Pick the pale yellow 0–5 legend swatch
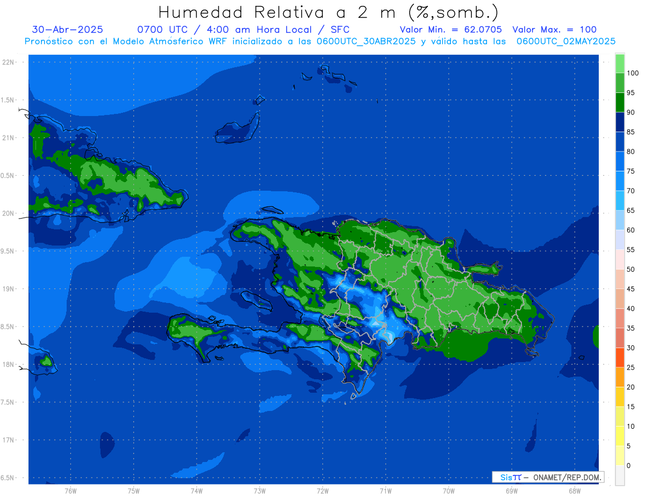This screenshot has width=645, height=498. click(620, 456)
